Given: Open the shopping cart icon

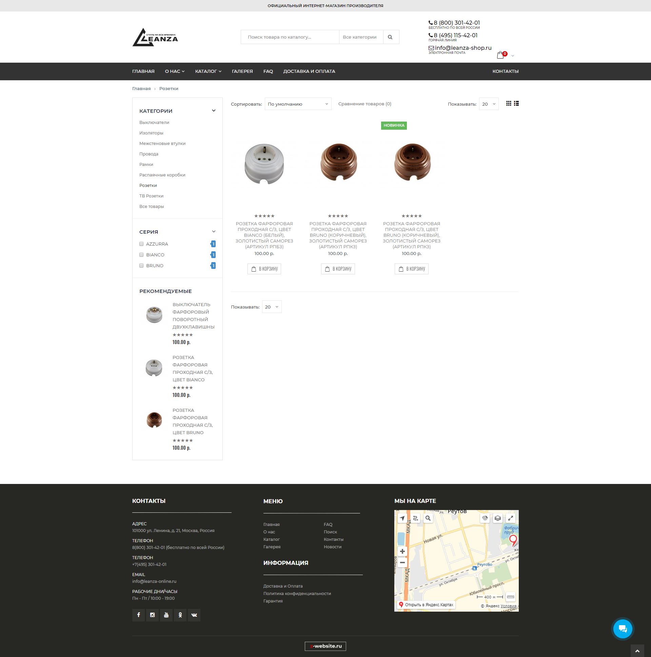Looking at the screenshot, I should point(500,55).
